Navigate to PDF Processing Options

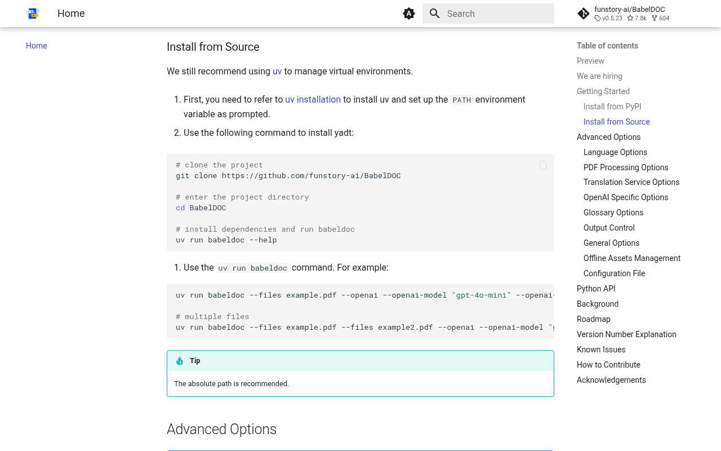click(x=626, y=167)
